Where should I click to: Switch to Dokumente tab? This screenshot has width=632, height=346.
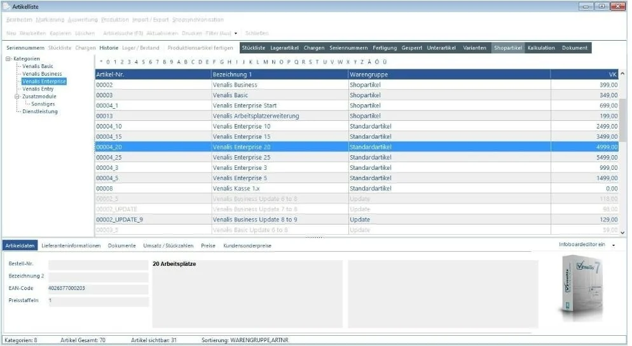[x=121, y=246]
